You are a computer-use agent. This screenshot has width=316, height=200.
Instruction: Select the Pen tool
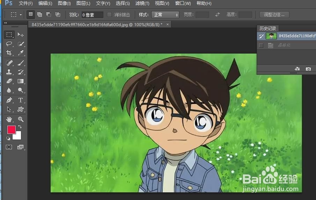click(x=9, y=100)
